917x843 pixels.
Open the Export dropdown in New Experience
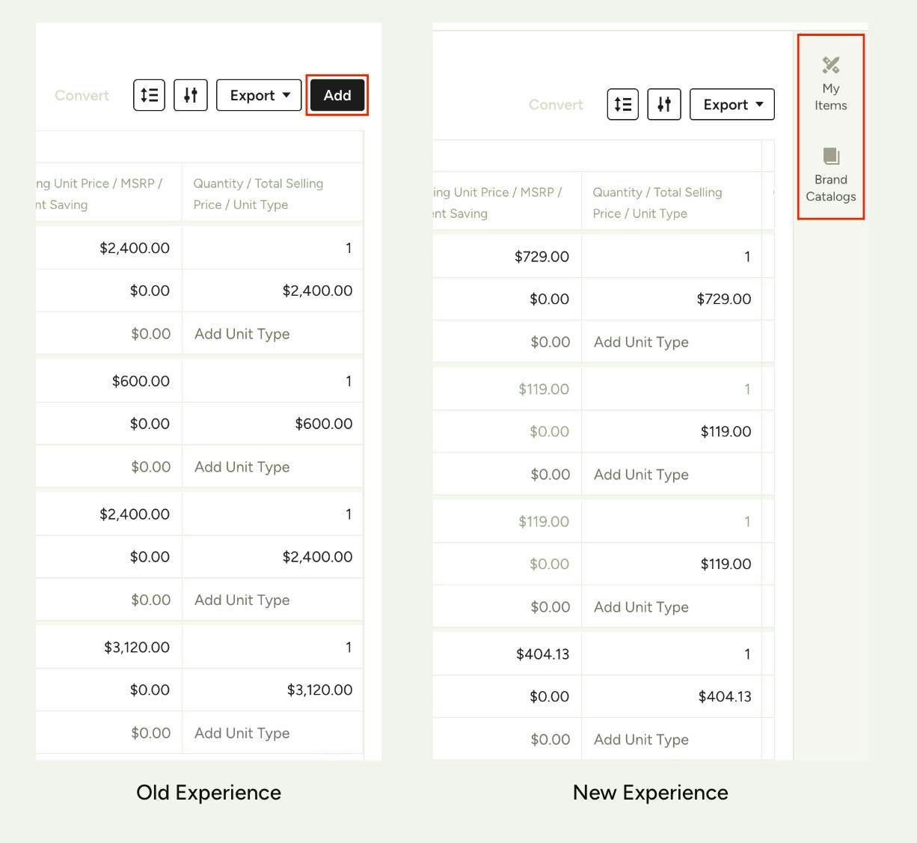pos(732,104)
